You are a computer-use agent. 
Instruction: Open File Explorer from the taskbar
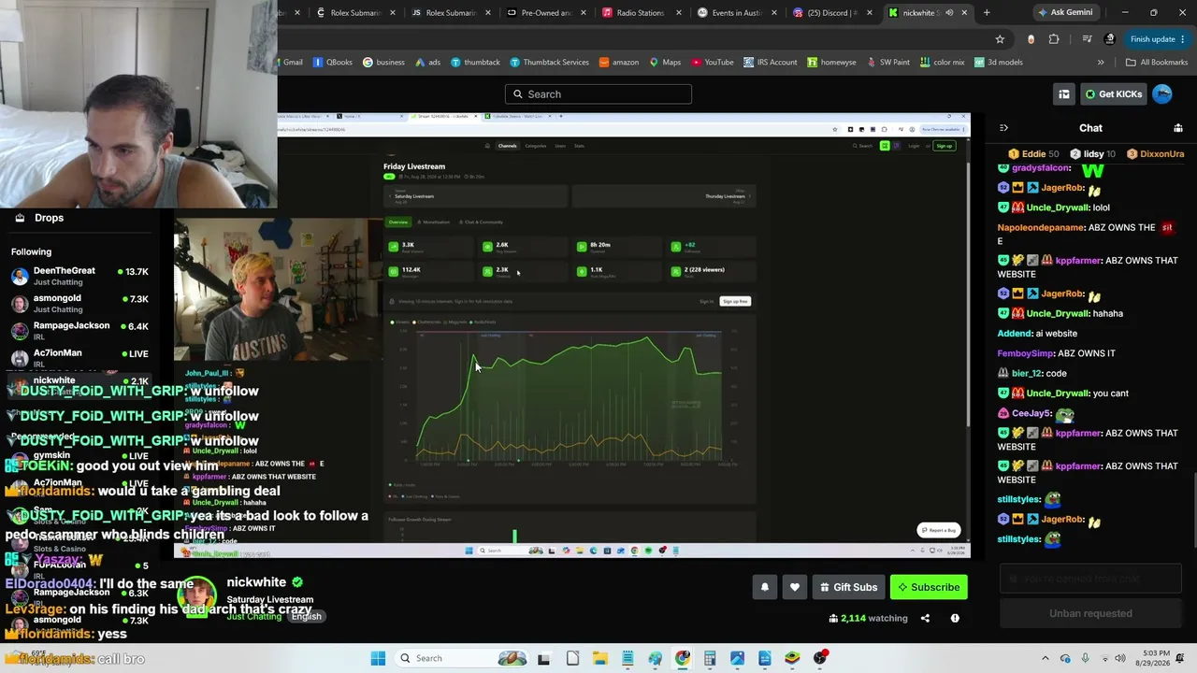[600, 658]
